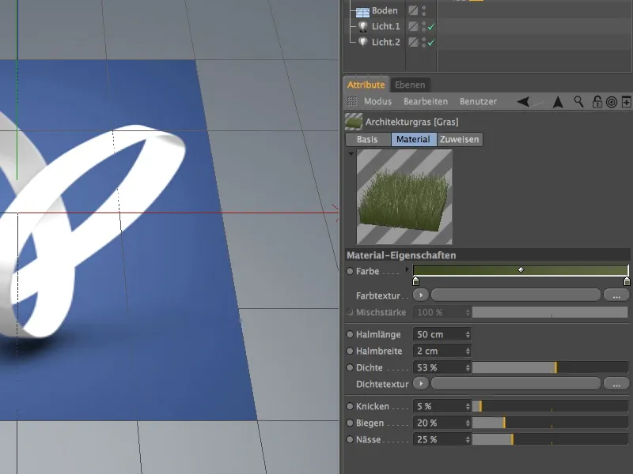Toggle Licht.2 visibility dots
The height and width of the screenshot is (474, 633).
tap(423, 42)
